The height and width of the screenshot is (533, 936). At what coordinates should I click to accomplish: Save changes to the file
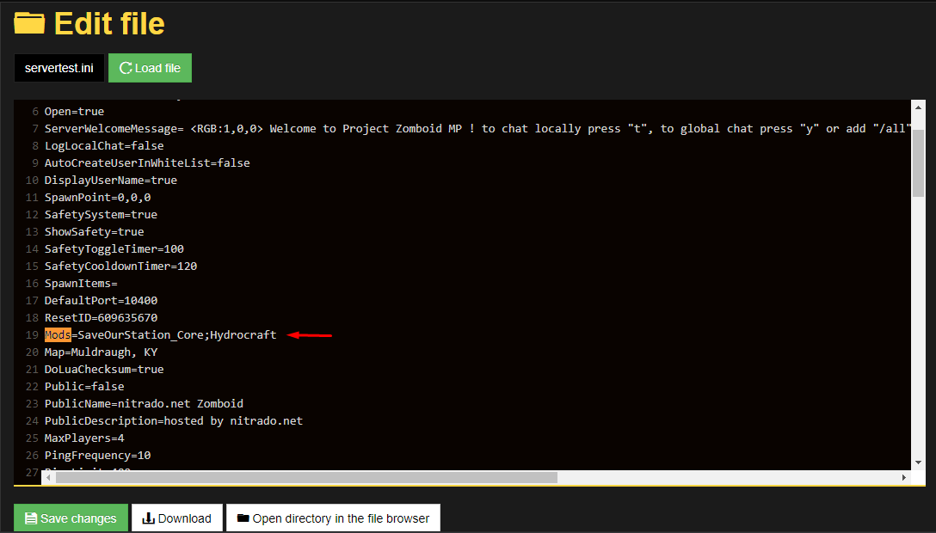71,518
